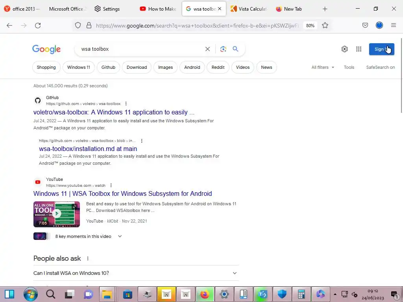Switch to office 2013 tab
The height and width of the screenshot is (302, 403).
(x=23, y=9)
